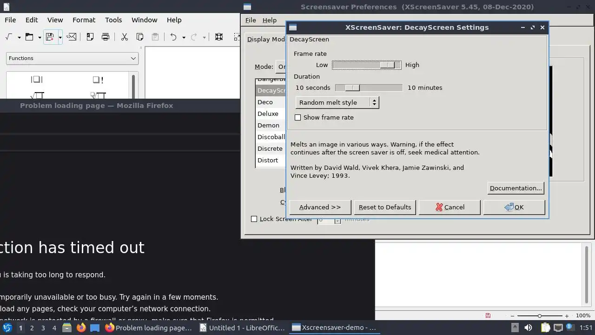Image resolution: width=595 pixels, height=335 pixels.
Task: Open the file manager icon on taskbar
Action: 67,328
